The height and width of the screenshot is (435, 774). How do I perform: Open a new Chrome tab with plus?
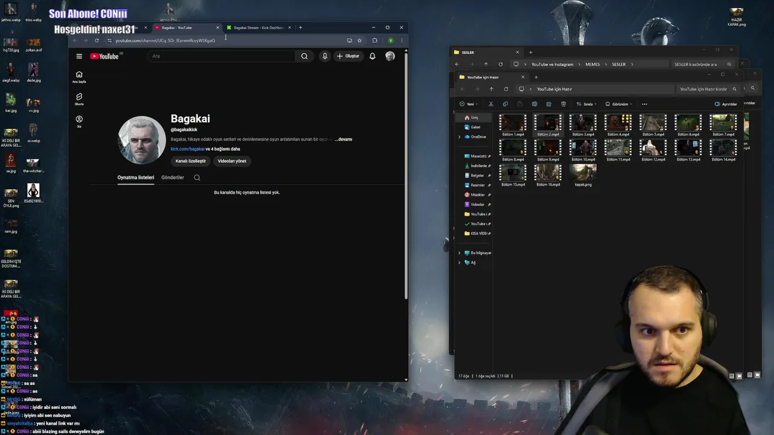tap(301, 27)
